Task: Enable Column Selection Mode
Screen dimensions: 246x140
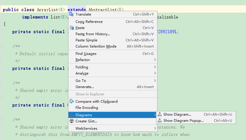Action: pos(113,46)
